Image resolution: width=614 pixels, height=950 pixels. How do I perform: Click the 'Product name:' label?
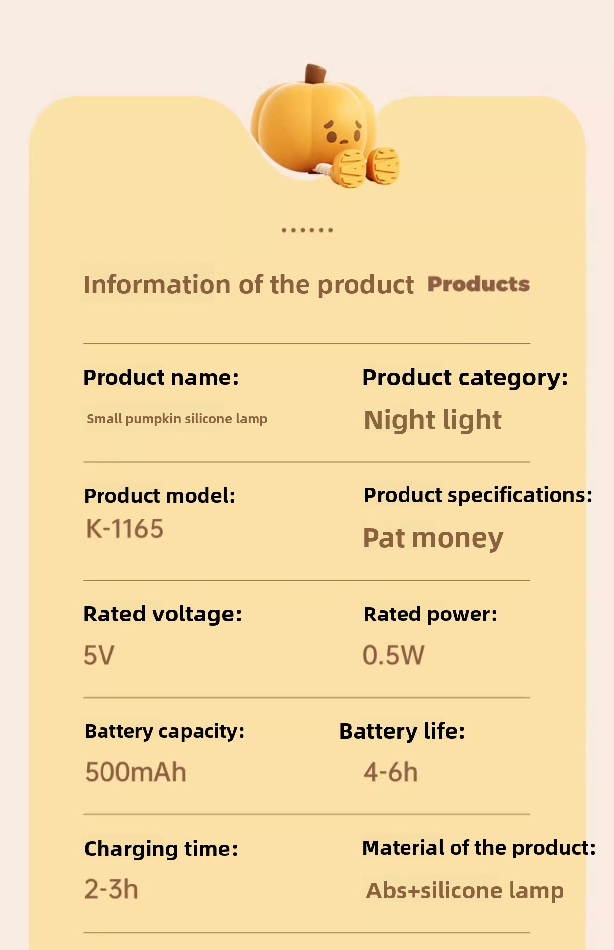coord(161,378)
